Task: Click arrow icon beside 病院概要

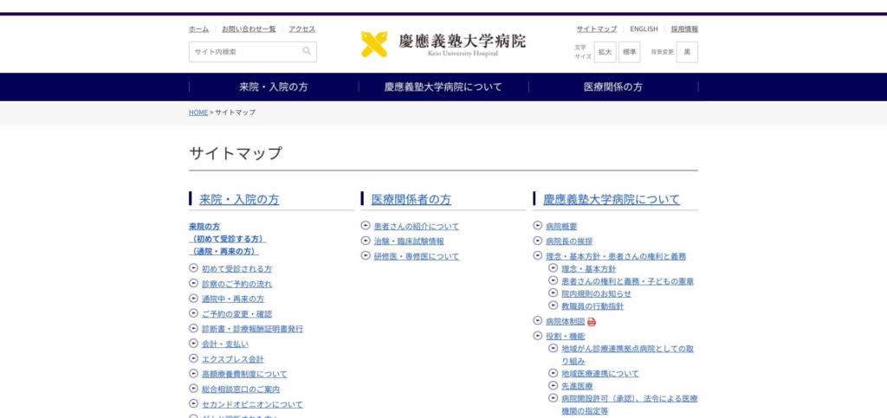Action: 537,226
